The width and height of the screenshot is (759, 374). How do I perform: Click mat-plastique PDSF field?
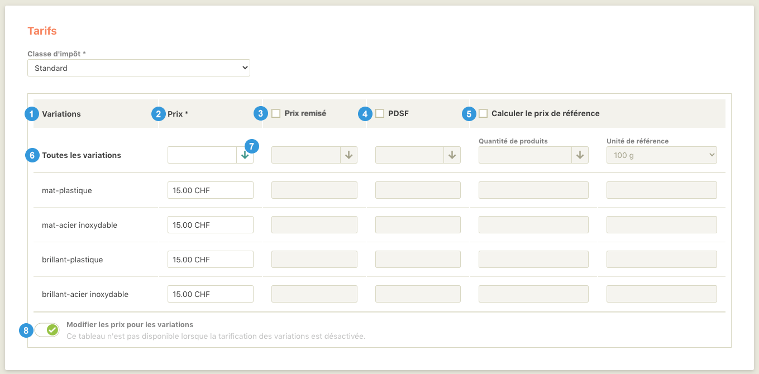[x=418, y=190]
